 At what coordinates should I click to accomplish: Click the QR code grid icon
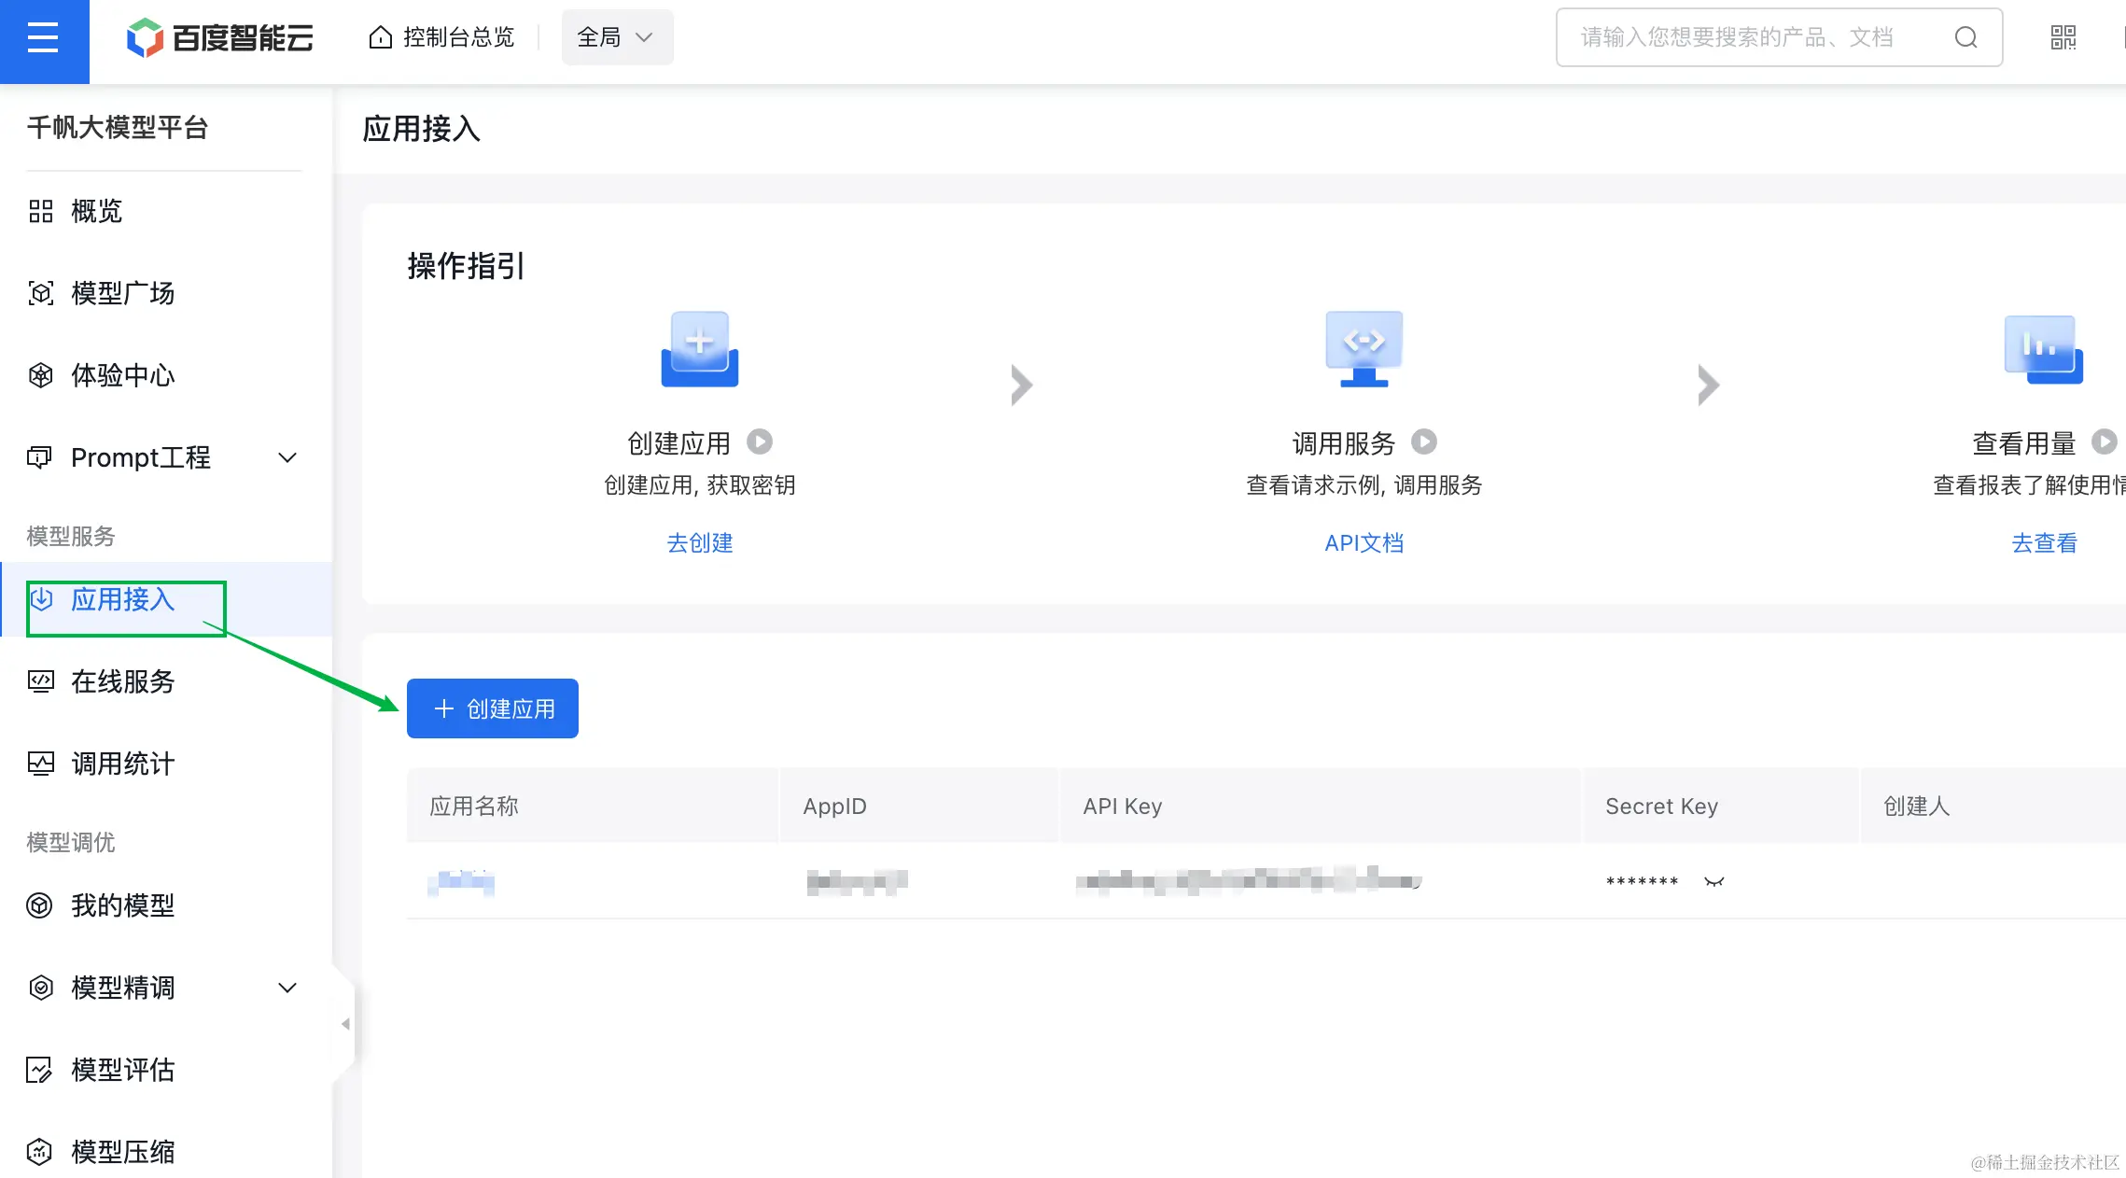click(2063, 37)
